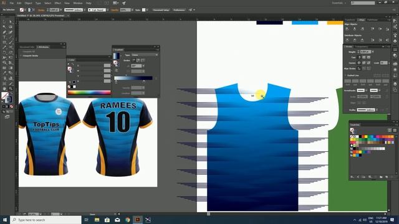Screen dimensions: 399x224
Task: Toggle the first Align Stroke button
Action: tap(359, 68)
